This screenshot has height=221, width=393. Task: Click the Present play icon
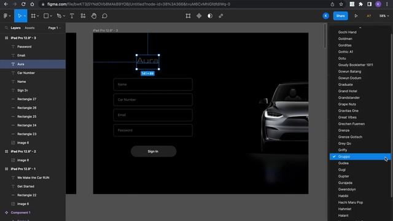(x=356, y=16)
